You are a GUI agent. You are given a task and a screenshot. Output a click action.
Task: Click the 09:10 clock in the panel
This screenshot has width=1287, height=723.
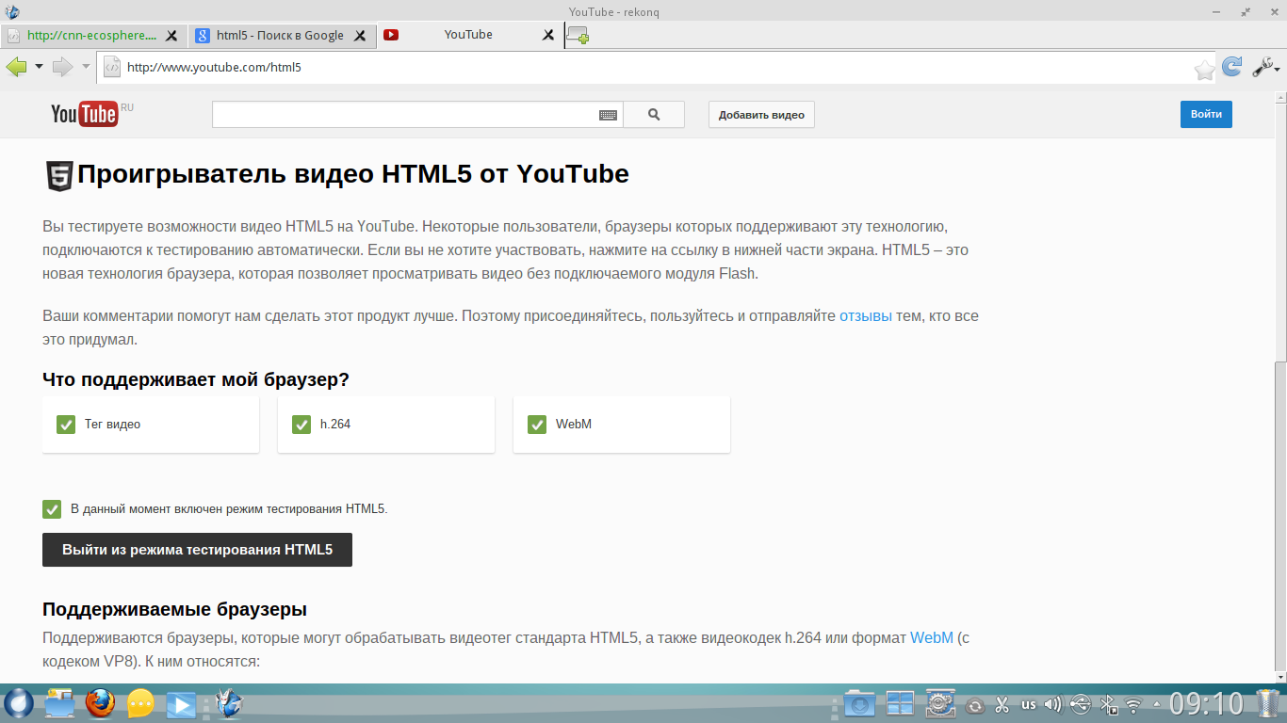click(1207, 704)
